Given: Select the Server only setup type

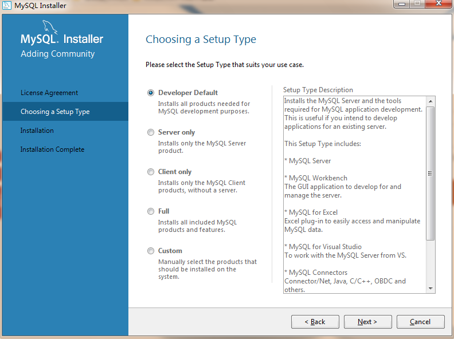Looking at the screenshot, I should click(x=151, y=132).
